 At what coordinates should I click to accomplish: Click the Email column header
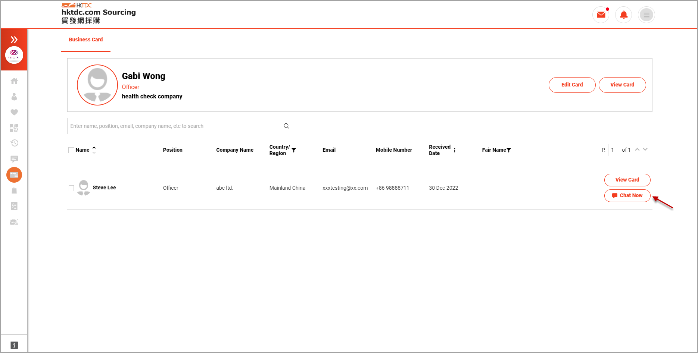[x=329, y=150]
